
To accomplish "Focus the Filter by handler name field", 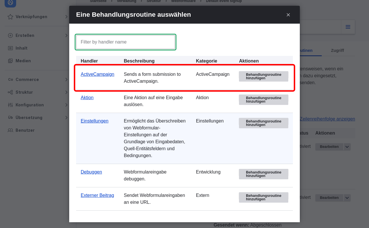I will pyautogui.click(x=126, y=42).
